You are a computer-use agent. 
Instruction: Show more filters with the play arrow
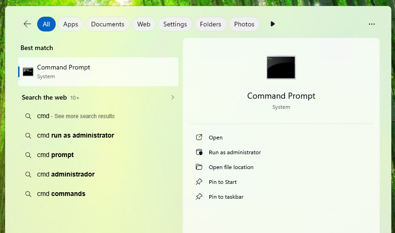tap(272, 24)
